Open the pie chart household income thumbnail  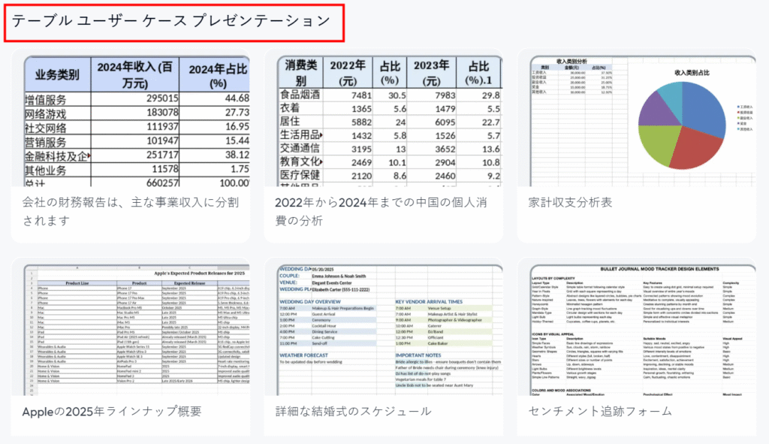(641, 120)
